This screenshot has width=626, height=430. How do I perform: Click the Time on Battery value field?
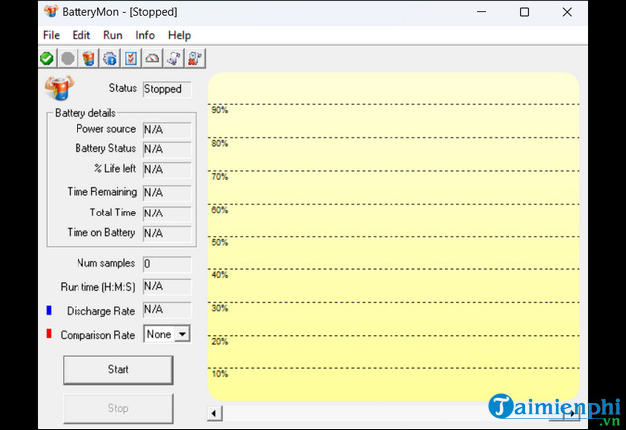(167, 233)
